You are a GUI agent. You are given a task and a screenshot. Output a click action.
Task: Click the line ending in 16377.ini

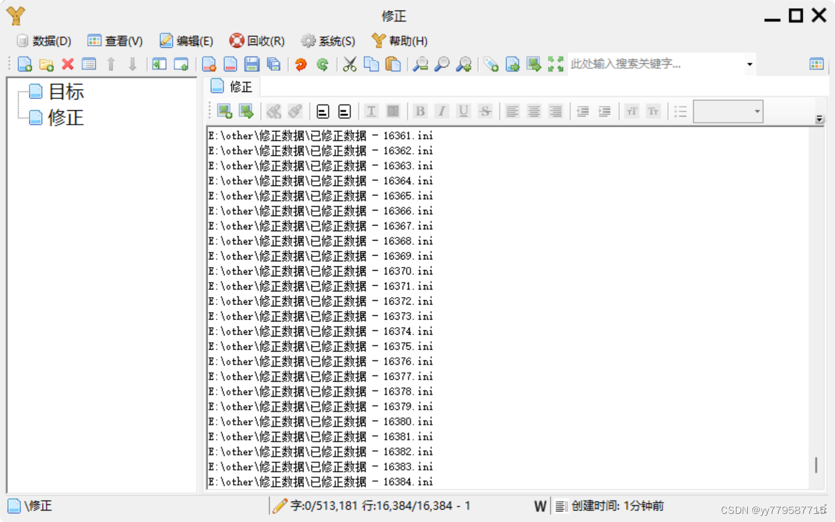[x=320, y=376]
